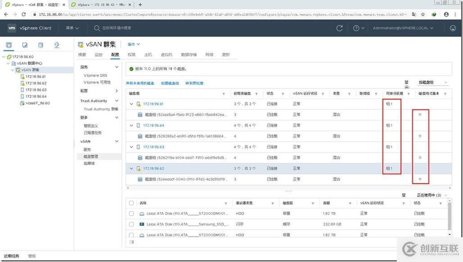463x262 pixels.
Task: Switch to the 虚拟机 tab
Action: point(167,54)
